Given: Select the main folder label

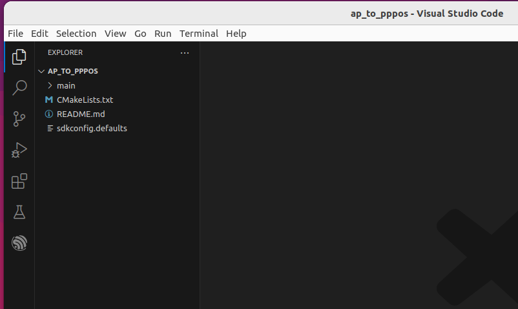Looking at the screenshot, I should (66, 85).
